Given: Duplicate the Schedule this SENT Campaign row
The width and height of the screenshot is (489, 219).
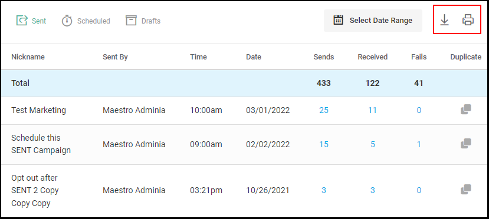Looking at the screenshot, I should click(465, 144).
